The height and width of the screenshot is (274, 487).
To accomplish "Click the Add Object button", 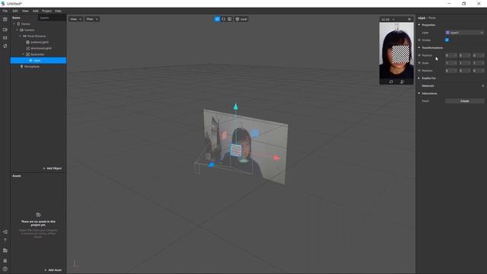I will point(53,168).
